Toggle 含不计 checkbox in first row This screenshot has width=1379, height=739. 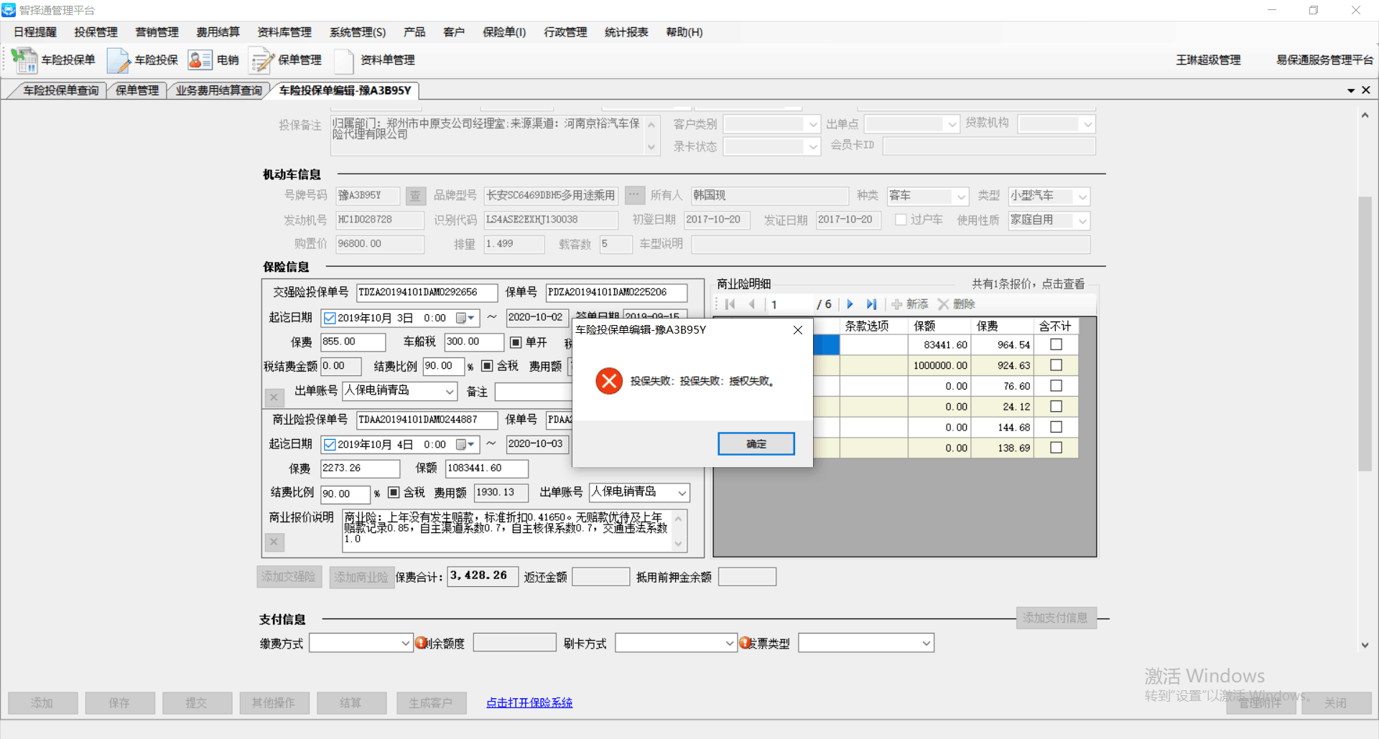pyautogui.click(x=1056, y=344)
